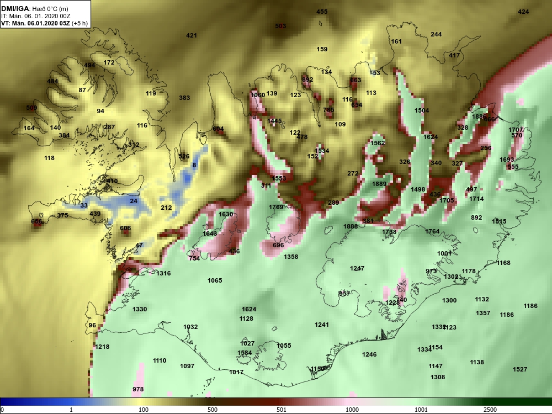Screen dimensions: 552x414
Task: Click the legend label '100' on the color scale
Action: [x=144, y=410]
